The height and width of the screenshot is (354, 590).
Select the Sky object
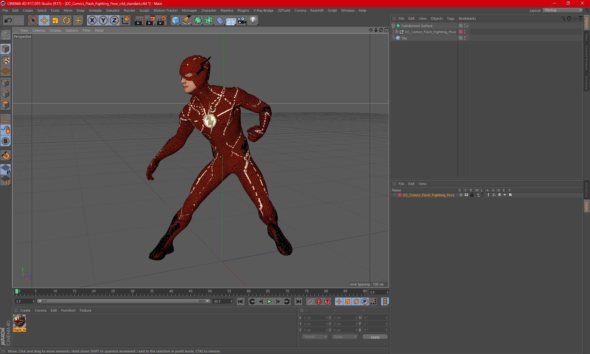tap(404, 38)
